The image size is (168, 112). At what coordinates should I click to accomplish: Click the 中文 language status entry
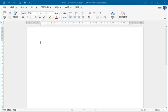(x=9, y=110)
